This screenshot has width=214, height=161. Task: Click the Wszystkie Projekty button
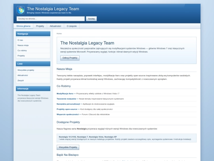(68, 147)
